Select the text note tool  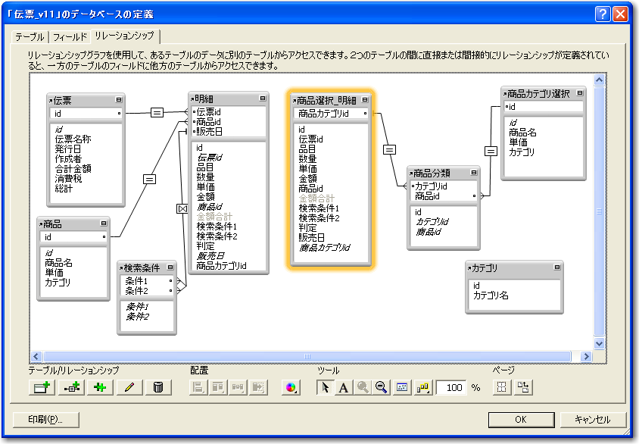[x=343, y=387]
